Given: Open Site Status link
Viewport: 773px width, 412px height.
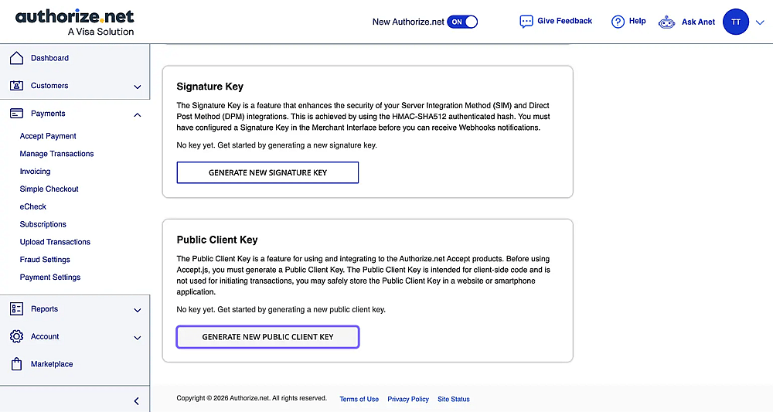Looking at the screenshot, I should point(454,399).
